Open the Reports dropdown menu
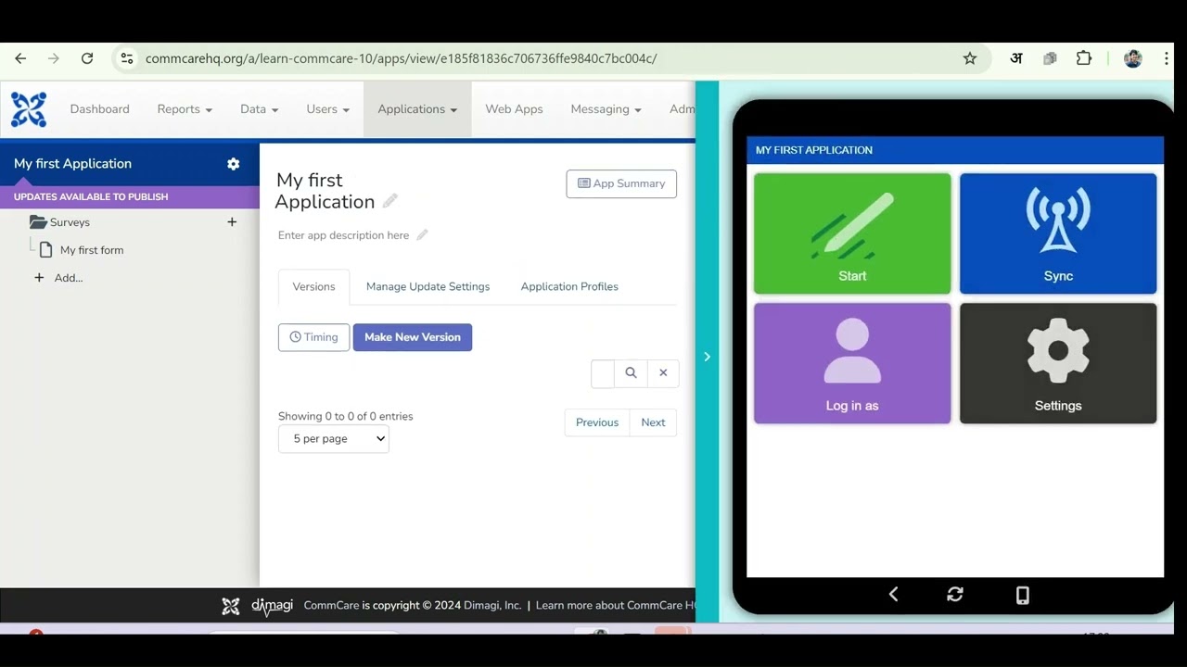This screenshot has width=1187, height=667. (x=185, y=109)
